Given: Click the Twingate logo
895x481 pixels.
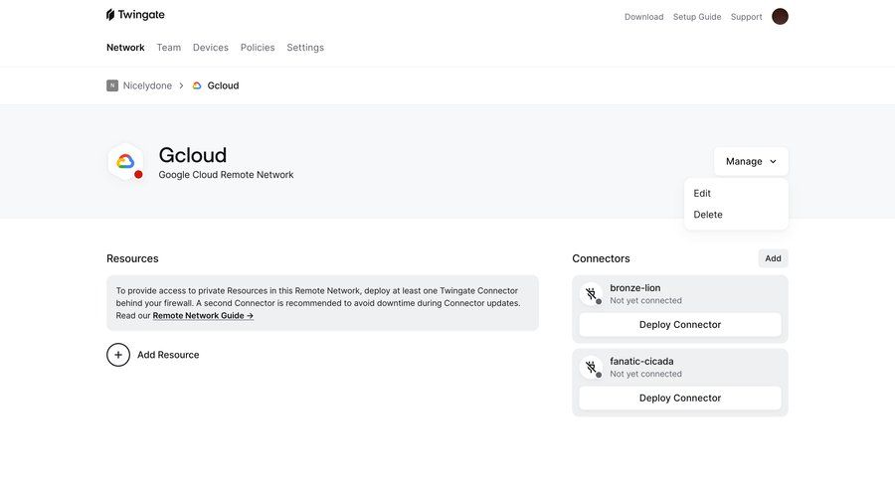Looking at the screenshot, I should click(x=135, y=15).
